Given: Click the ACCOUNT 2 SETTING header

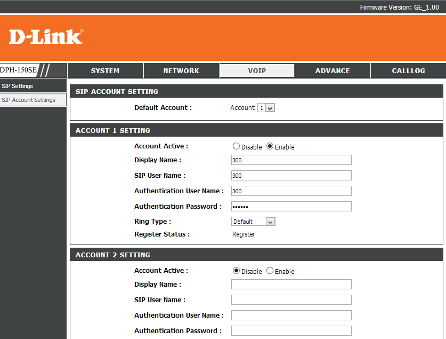Looking at the screenshot, I should coord(112,255).
